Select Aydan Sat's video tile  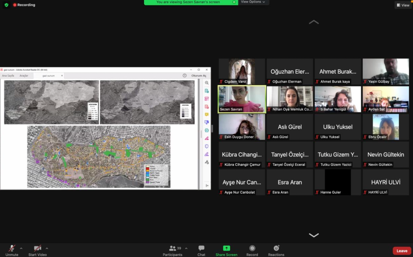tap(386, 99)
